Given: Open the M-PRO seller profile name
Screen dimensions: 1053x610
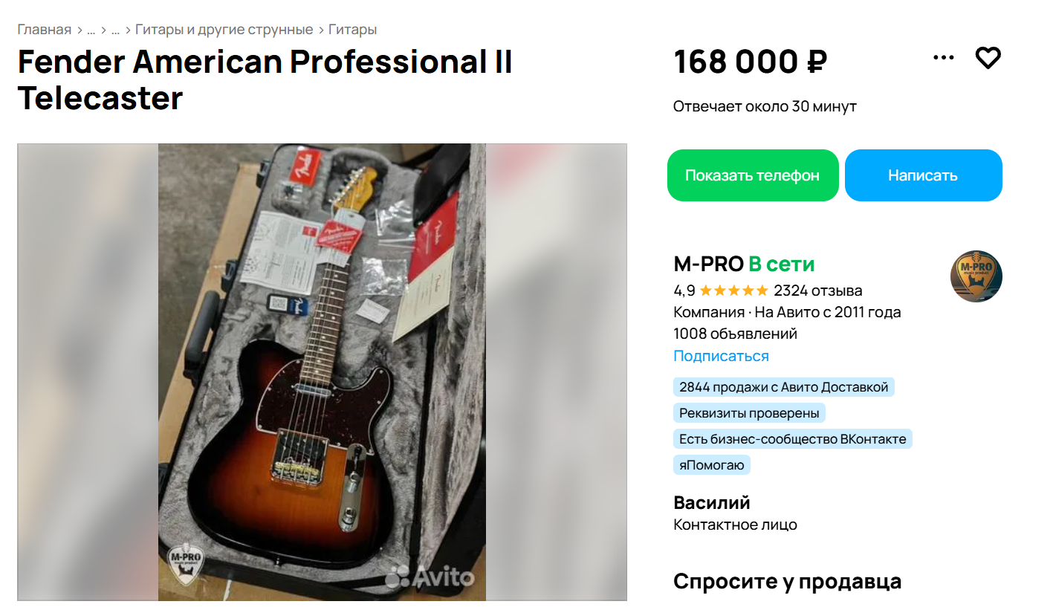Looking at the screenshot, I should 708,264.
